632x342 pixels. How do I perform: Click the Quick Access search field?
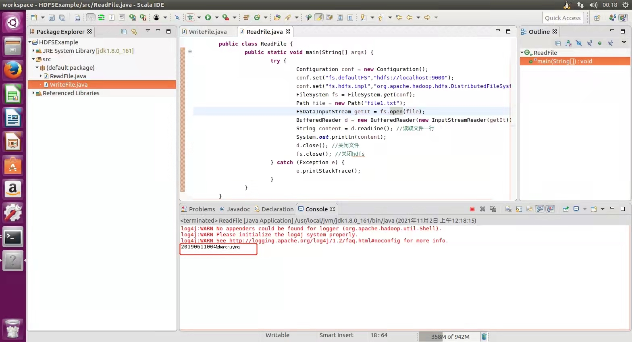click(x=563, y=18)
